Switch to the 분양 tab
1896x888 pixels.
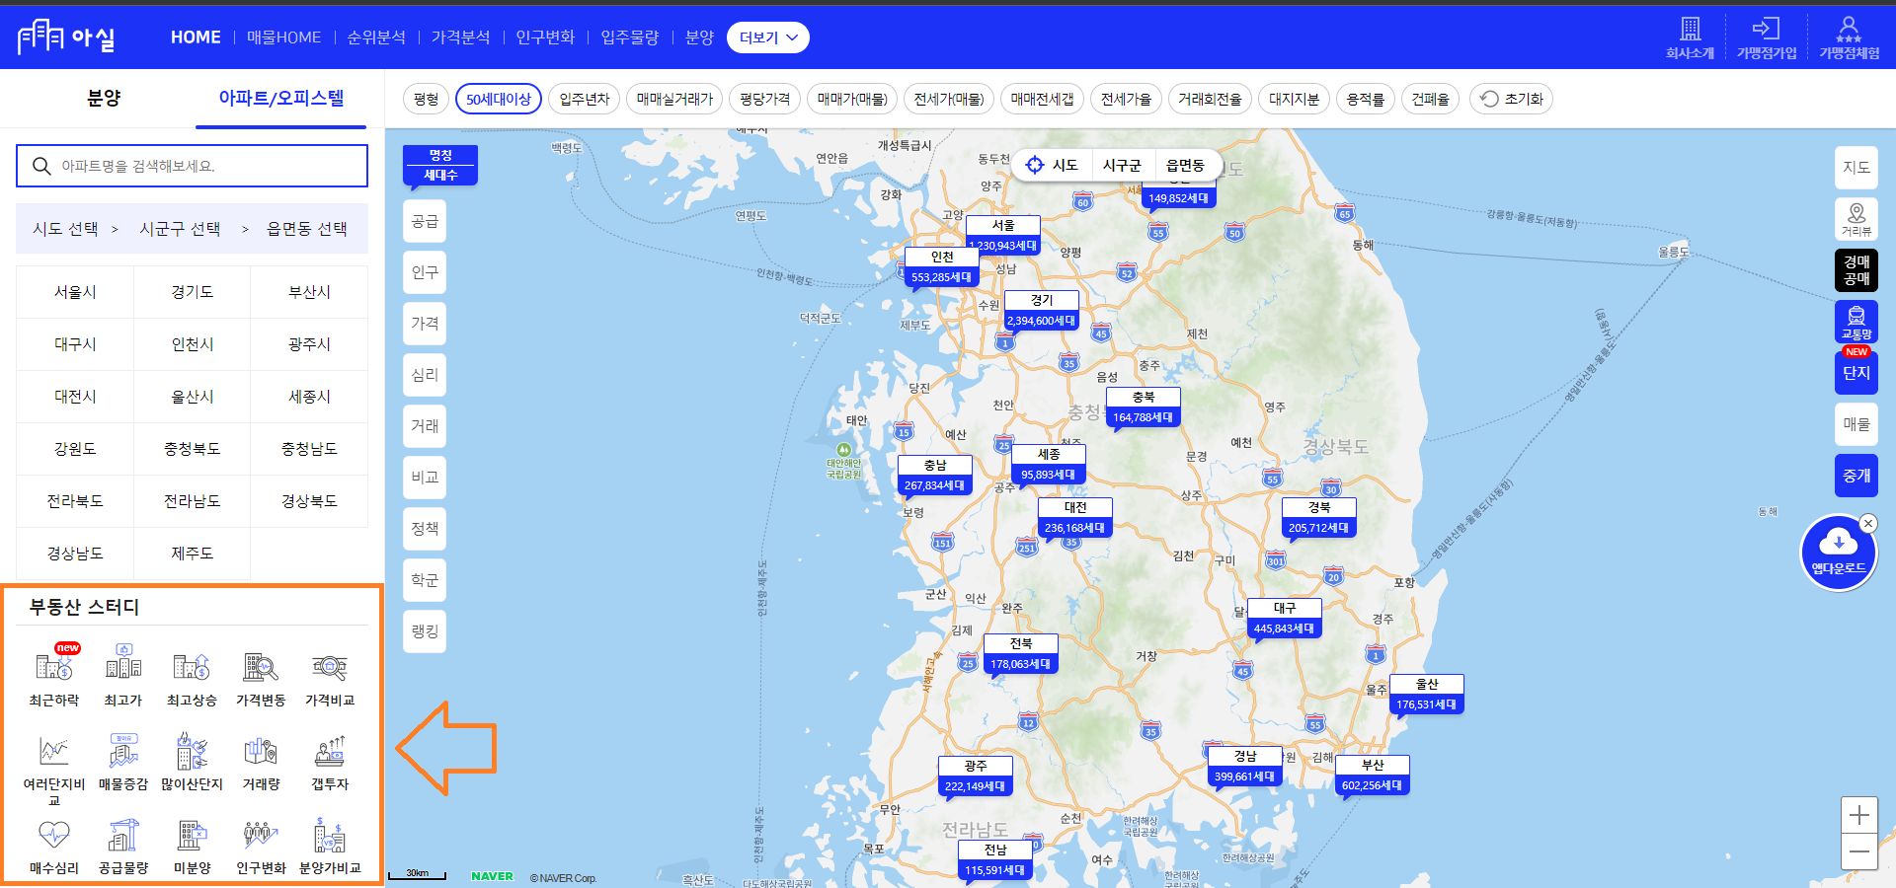tap(104, 99)
